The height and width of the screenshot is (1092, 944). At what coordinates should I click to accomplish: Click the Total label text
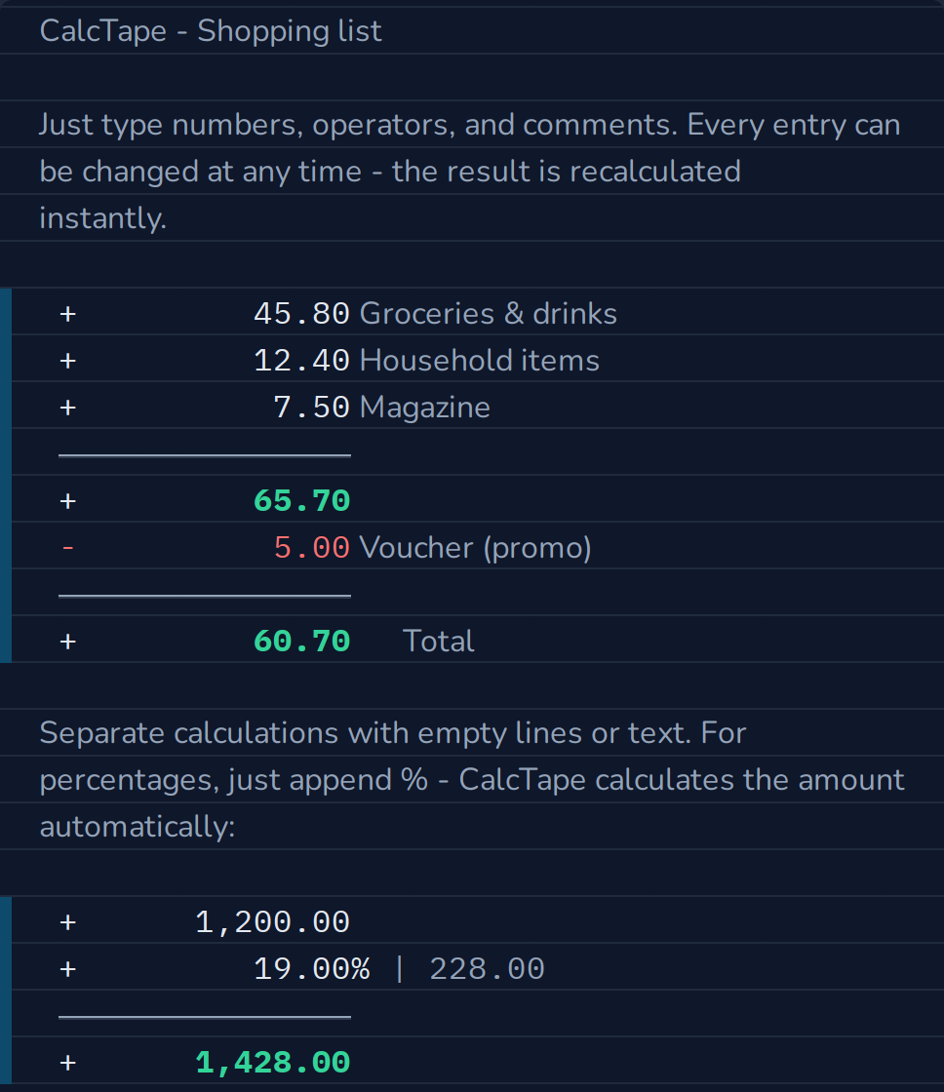[438, 641]
